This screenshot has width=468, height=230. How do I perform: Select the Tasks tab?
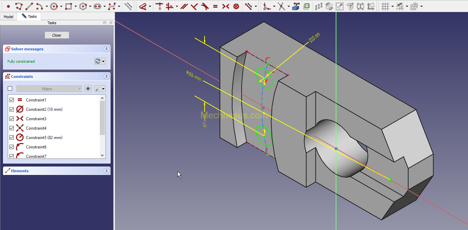pyautogui.click(x=29, y=16)
